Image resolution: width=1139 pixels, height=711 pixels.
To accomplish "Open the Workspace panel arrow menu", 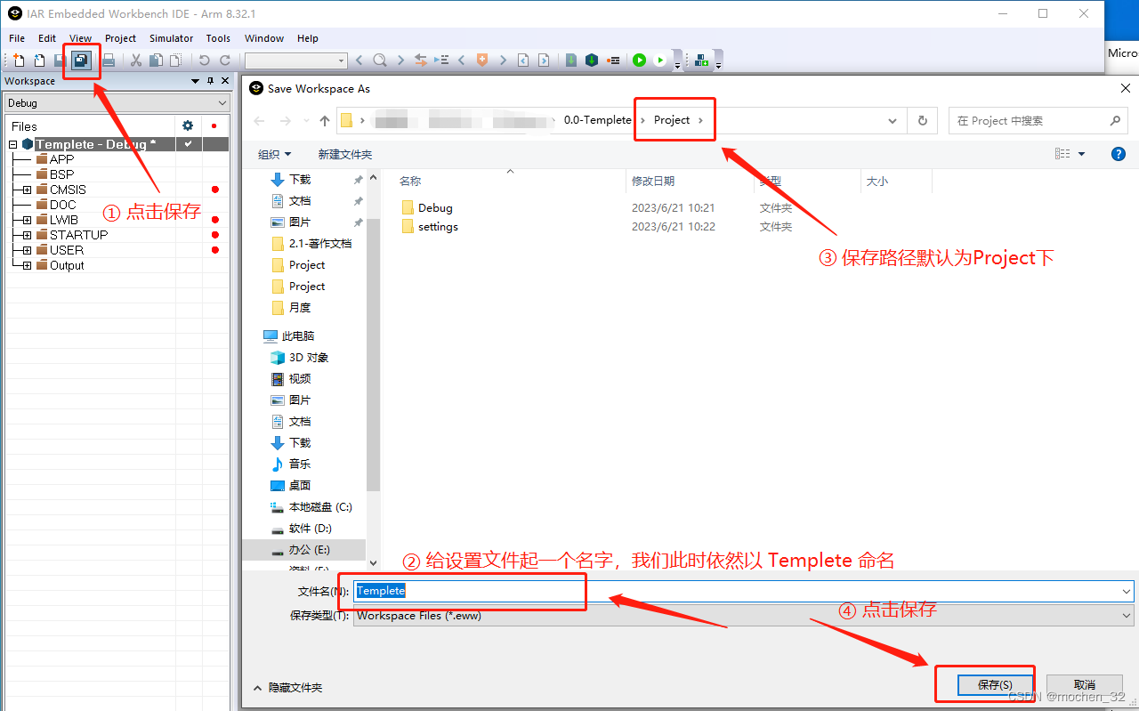I will point(196,81).
